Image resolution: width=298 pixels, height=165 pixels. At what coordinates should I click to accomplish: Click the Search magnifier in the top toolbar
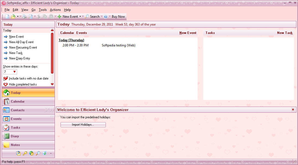click(92, 17)
